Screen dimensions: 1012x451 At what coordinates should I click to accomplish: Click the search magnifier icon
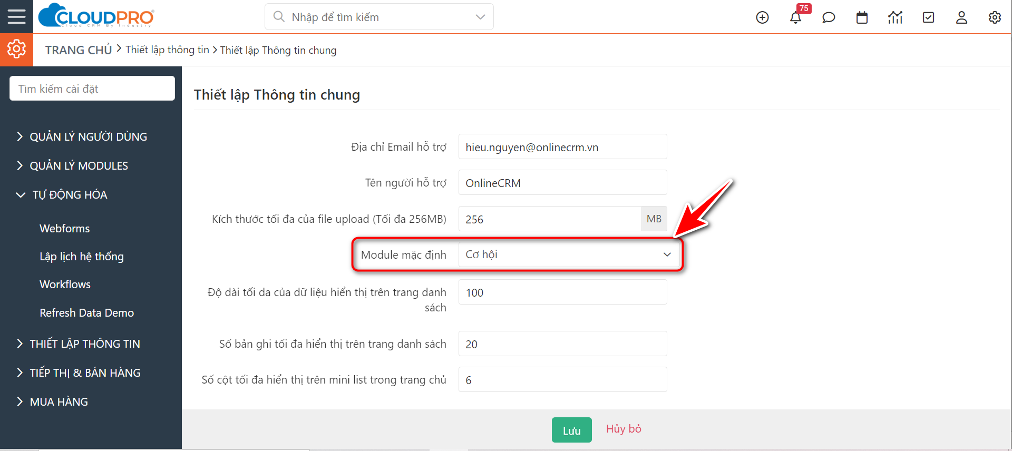pyautogui.click(x=279, y=17)
